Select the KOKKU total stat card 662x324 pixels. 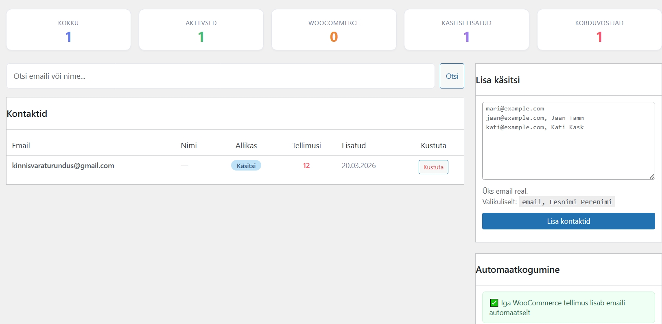(x=68, y=30)
